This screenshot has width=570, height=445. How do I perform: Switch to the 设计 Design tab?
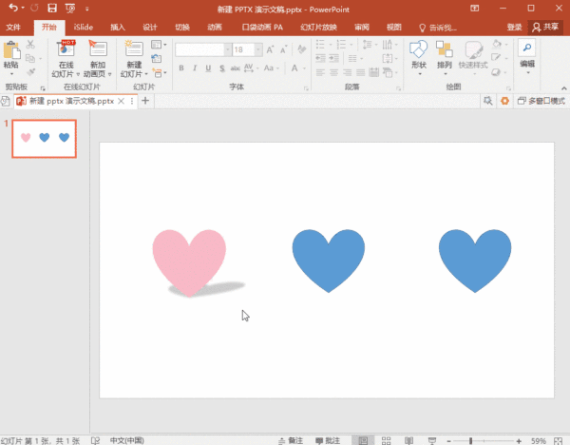(x=150, y=28)
